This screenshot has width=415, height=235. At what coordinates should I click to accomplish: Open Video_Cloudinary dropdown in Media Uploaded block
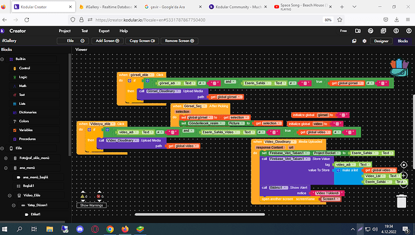[x=280, y=141]
